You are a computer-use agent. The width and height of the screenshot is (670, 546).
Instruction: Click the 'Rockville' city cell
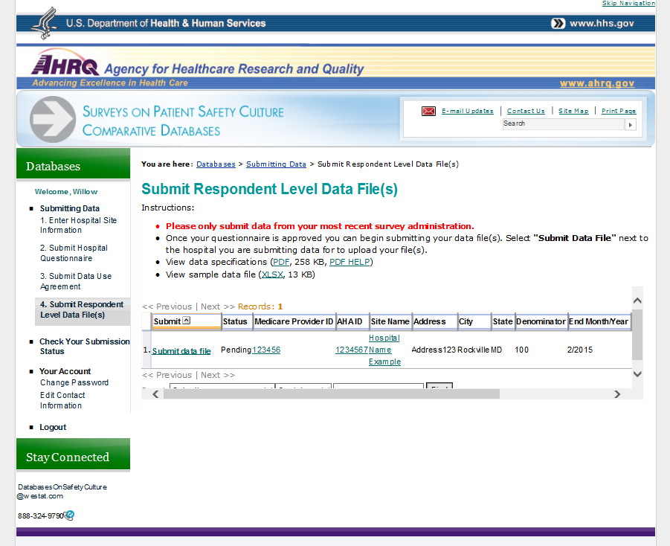click(x=473, y=350)
